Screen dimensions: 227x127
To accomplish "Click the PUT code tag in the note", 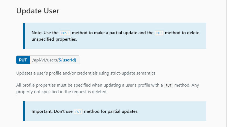I will pyautogui.click(x=159, y=33).
